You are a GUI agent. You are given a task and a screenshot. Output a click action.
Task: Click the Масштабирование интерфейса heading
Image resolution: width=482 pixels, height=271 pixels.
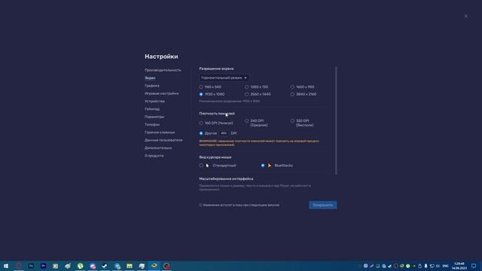[x=226, y=179]
